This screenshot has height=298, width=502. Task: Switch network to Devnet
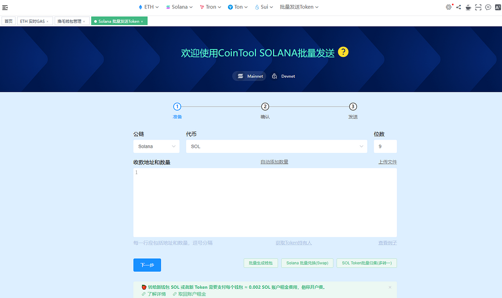(283, 76)
